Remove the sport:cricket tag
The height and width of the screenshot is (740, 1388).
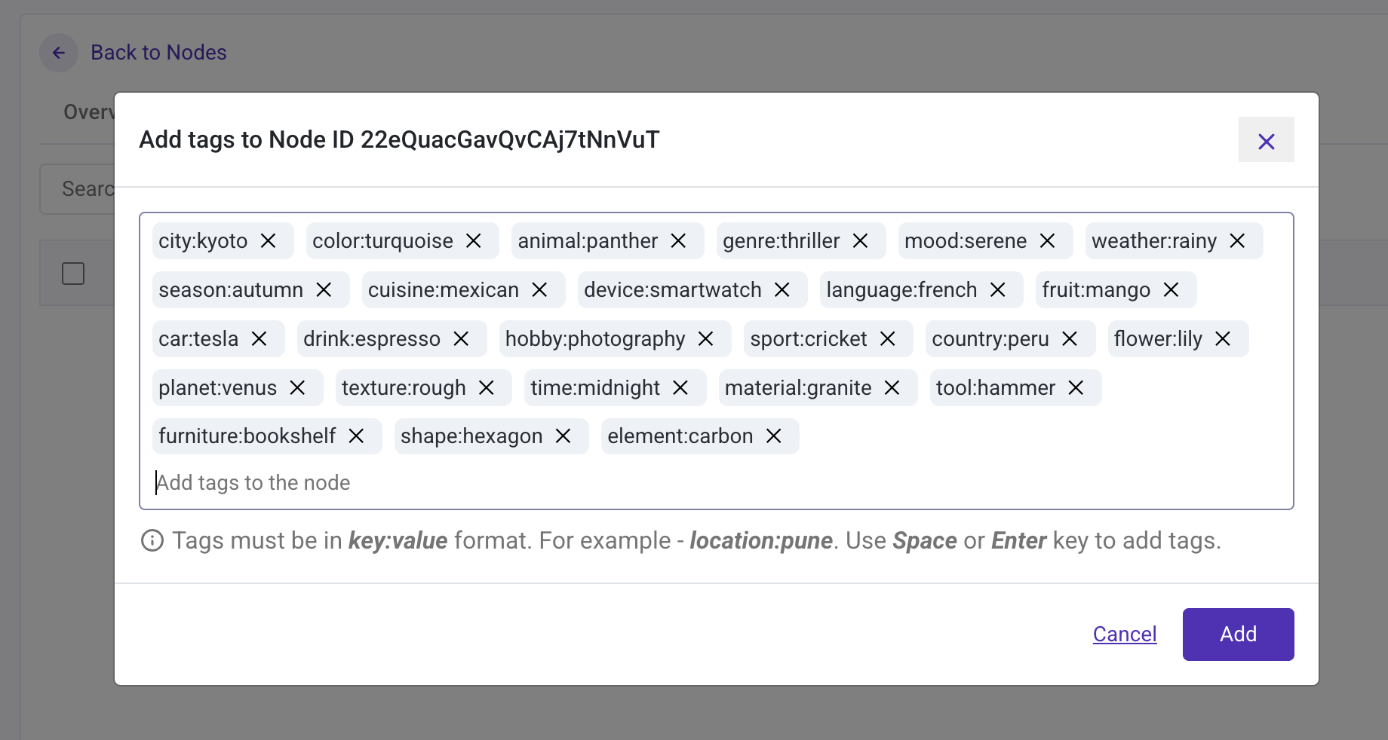pos(888,339)
